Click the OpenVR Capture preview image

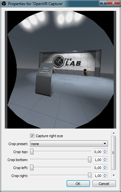[x=60, y=70]
